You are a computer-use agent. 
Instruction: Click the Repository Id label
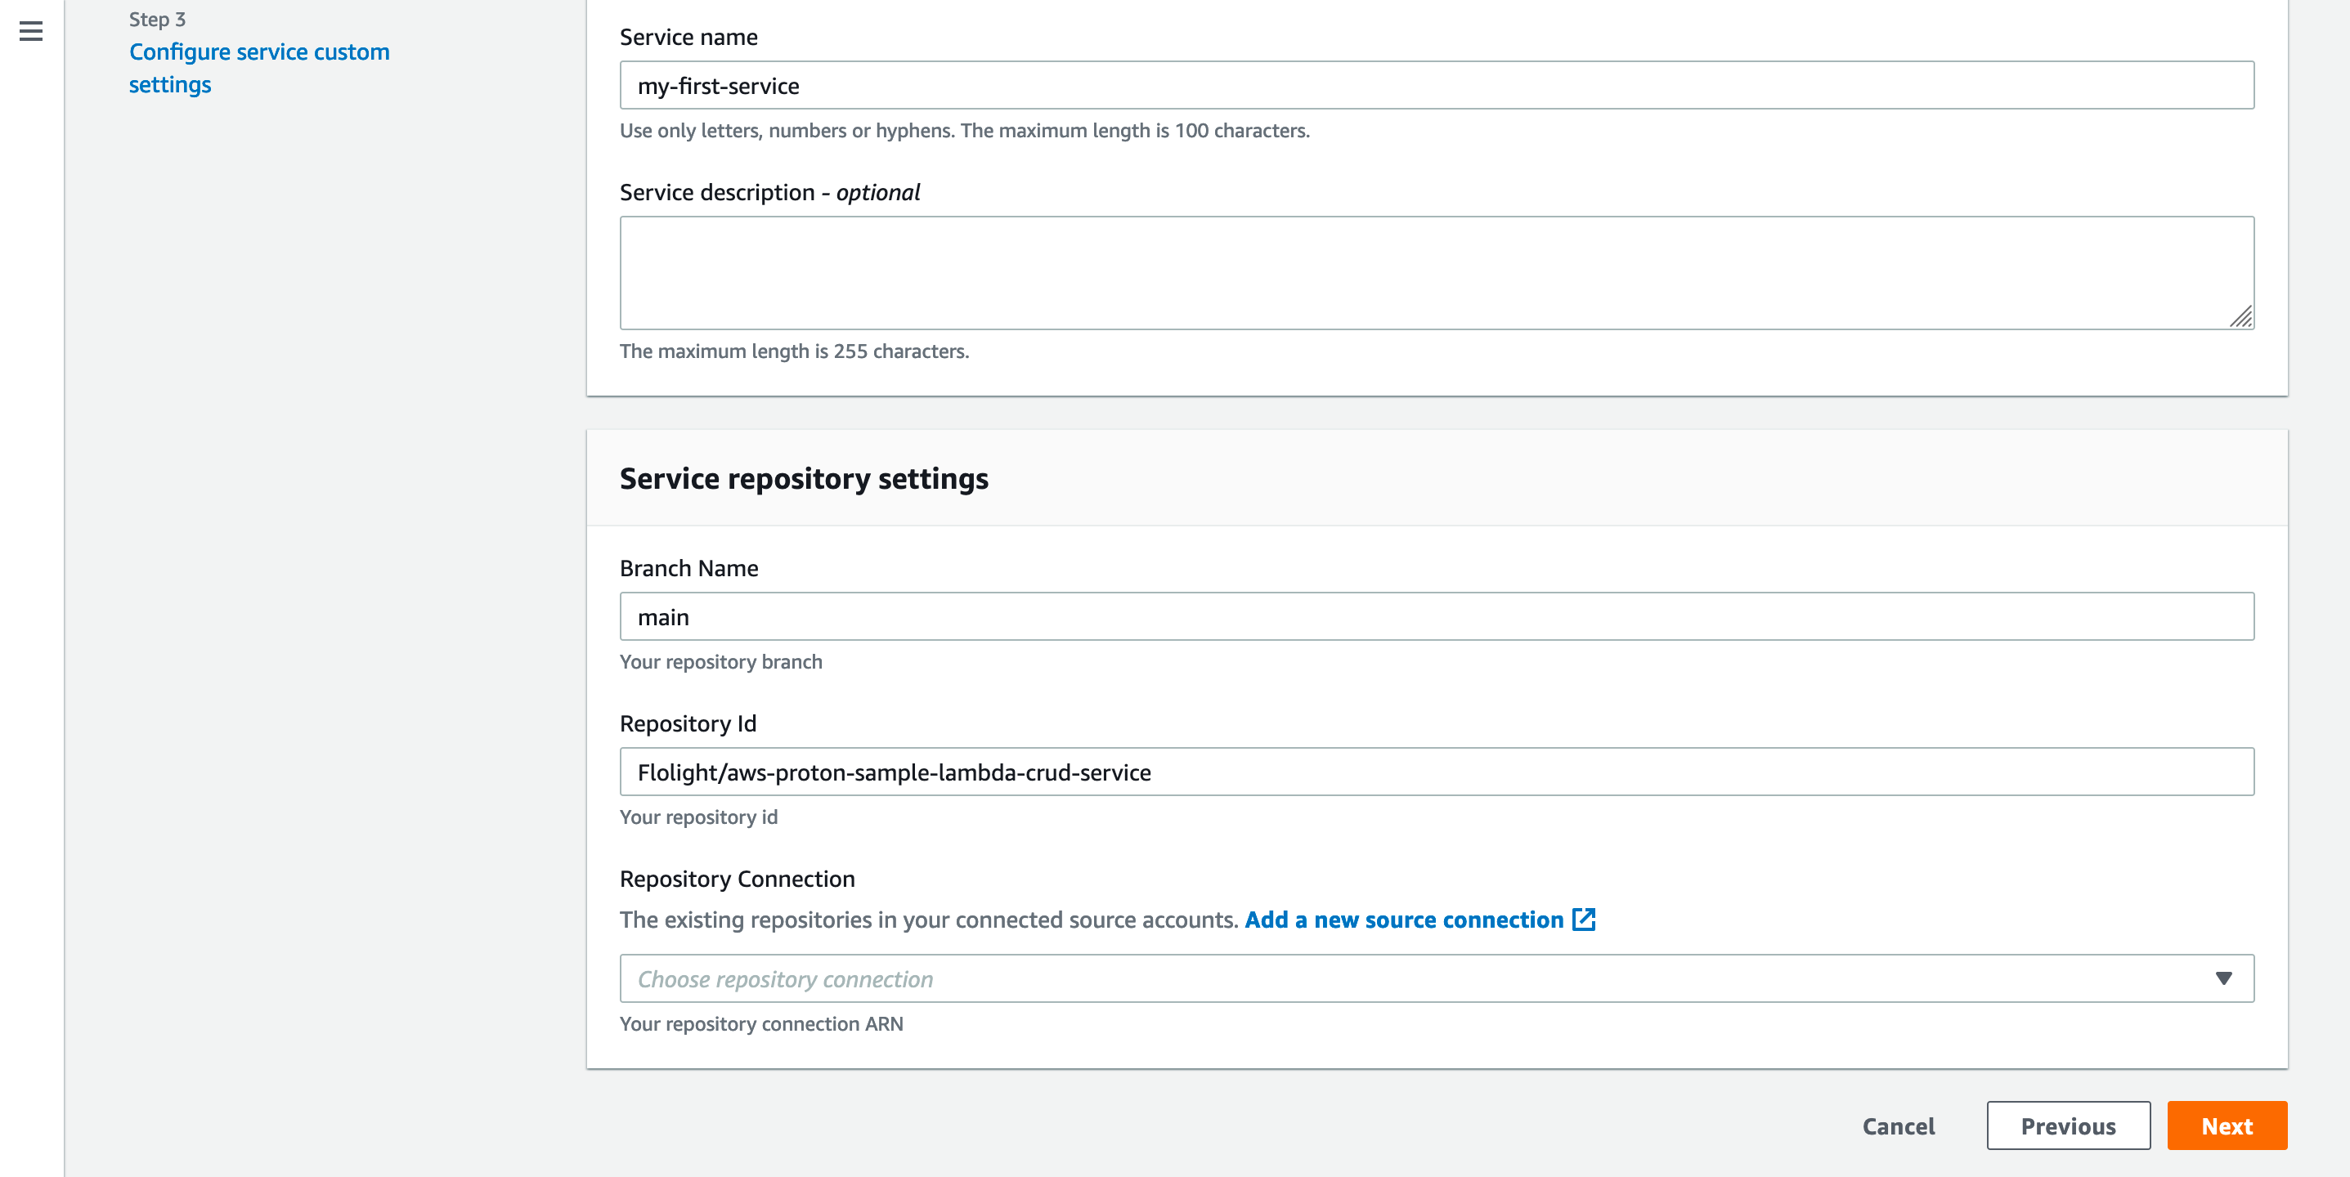(x=687, y=723)
